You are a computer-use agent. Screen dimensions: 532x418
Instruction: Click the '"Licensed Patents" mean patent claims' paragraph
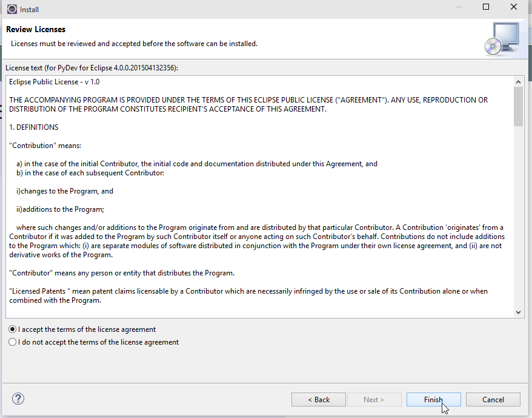pyautogui.click(x=248, y=295)
